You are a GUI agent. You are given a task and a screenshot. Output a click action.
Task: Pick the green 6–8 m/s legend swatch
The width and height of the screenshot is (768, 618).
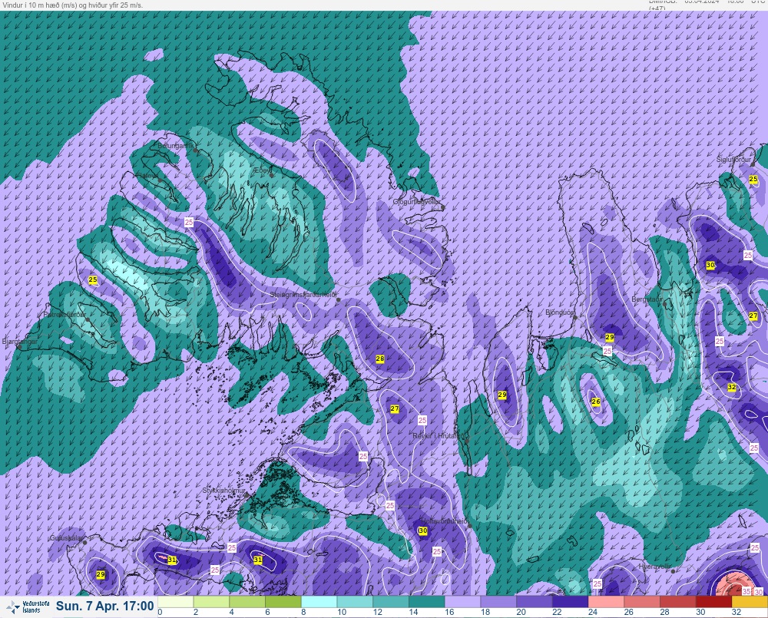click(x=283, y=602)
